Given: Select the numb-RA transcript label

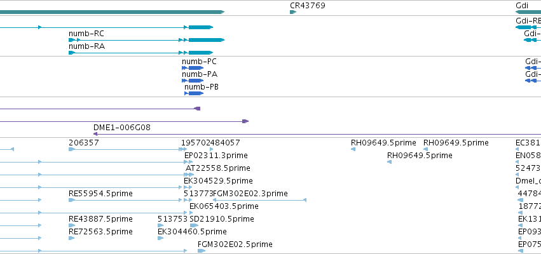Looking at the screenshot, I should (x=86, y=46).
